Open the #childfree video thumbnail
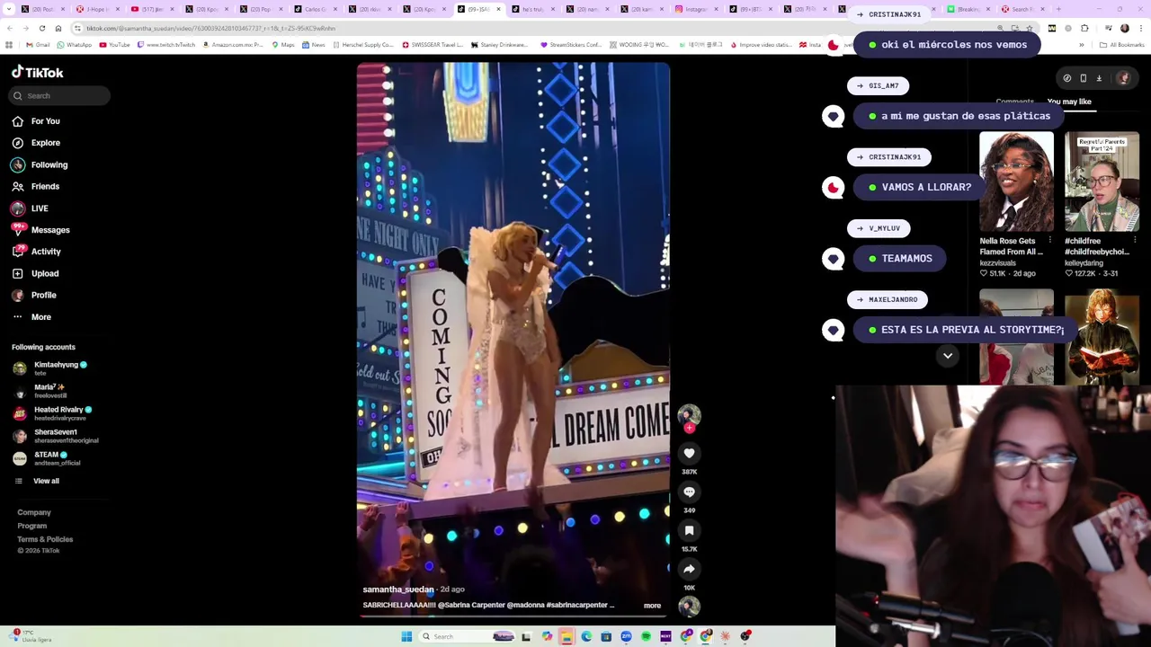The image size is (1151, 647). point(1102,182)
